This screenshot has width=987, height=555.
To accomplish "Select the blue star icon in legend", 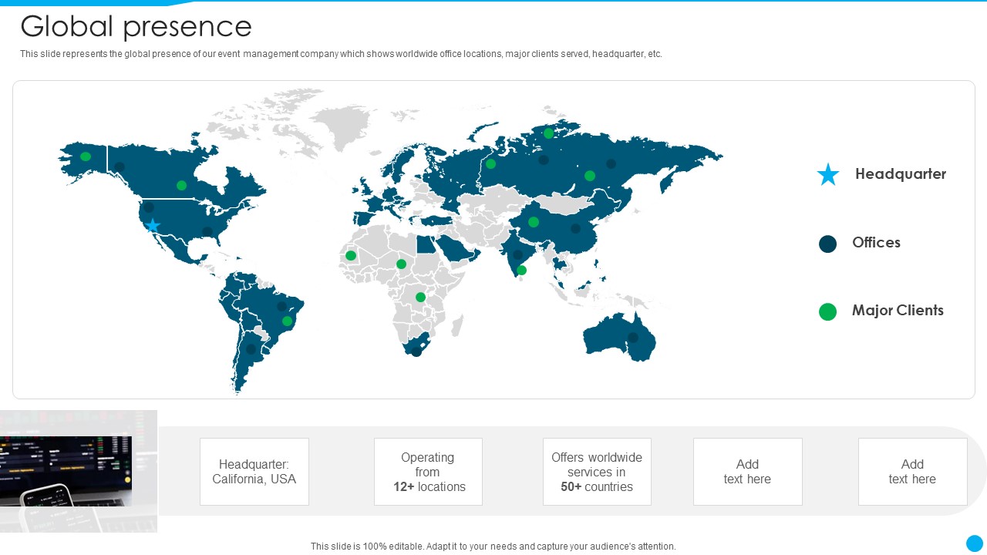I will coord(827,174).
